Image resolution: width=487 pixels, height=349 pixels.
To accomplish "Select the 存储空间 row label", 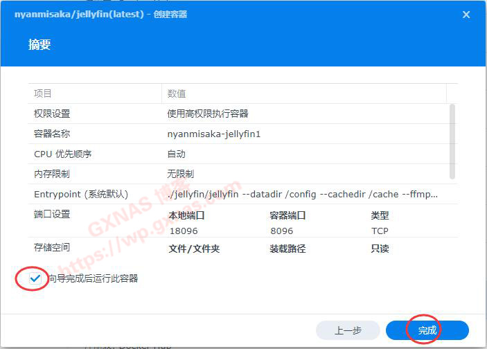I will click(x=52, y=247).
